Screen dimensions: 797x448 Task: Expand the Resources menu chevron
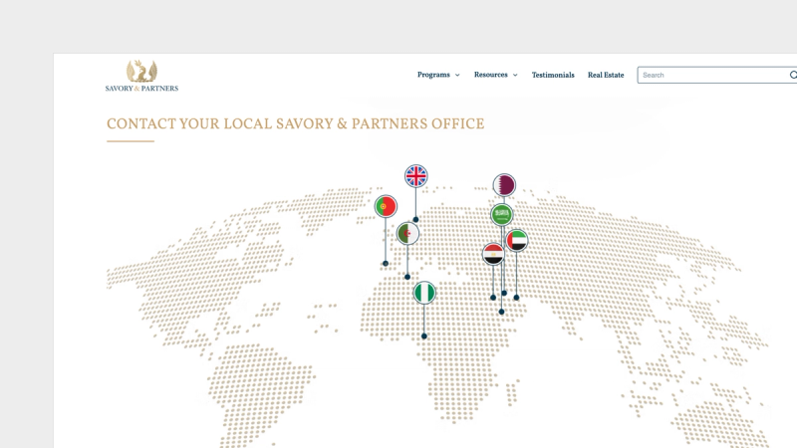point(515,76)
